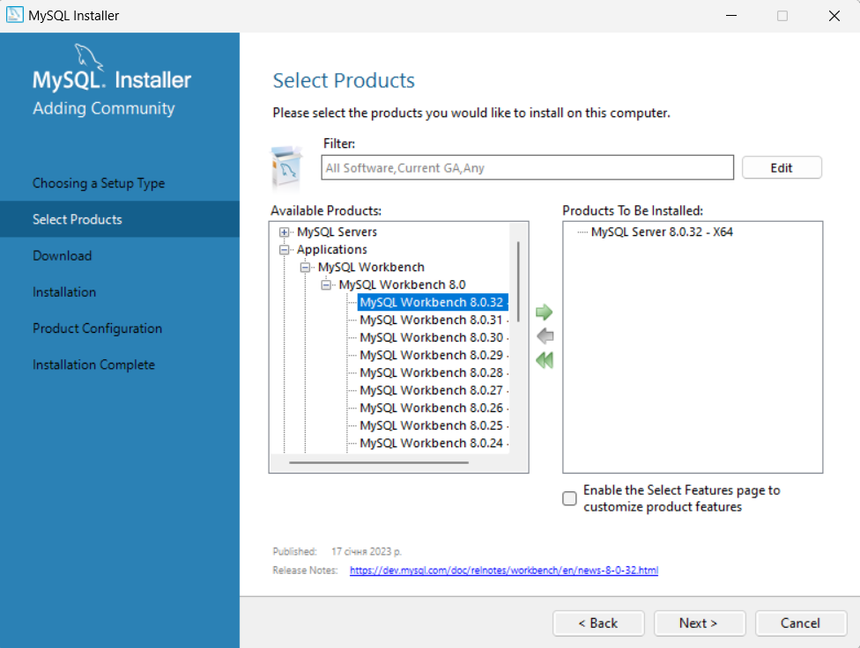Select MySQL Server 8.0.32 - X64 entry
Image resolution: width=860 pixels, height=648 pixels.
coord(662,232)
